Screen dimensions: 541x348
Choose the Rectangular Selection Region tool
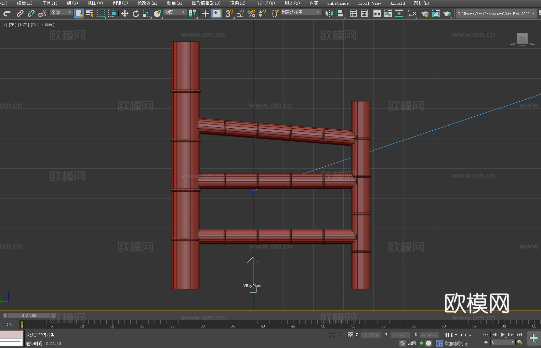point(101,13)
